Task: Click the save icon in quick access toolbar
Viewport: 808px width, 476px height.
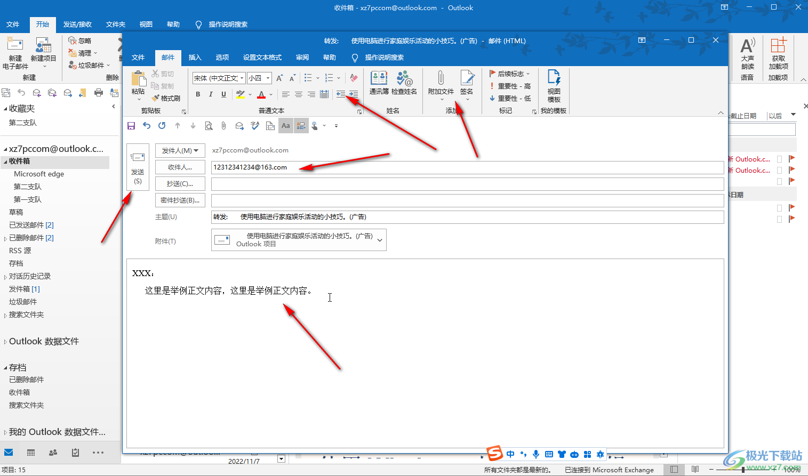Action: point(131,126)
